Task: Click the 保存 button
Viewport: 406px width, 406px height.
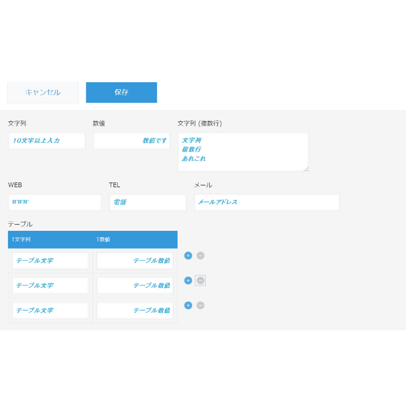Action: [x=121, y=92]
